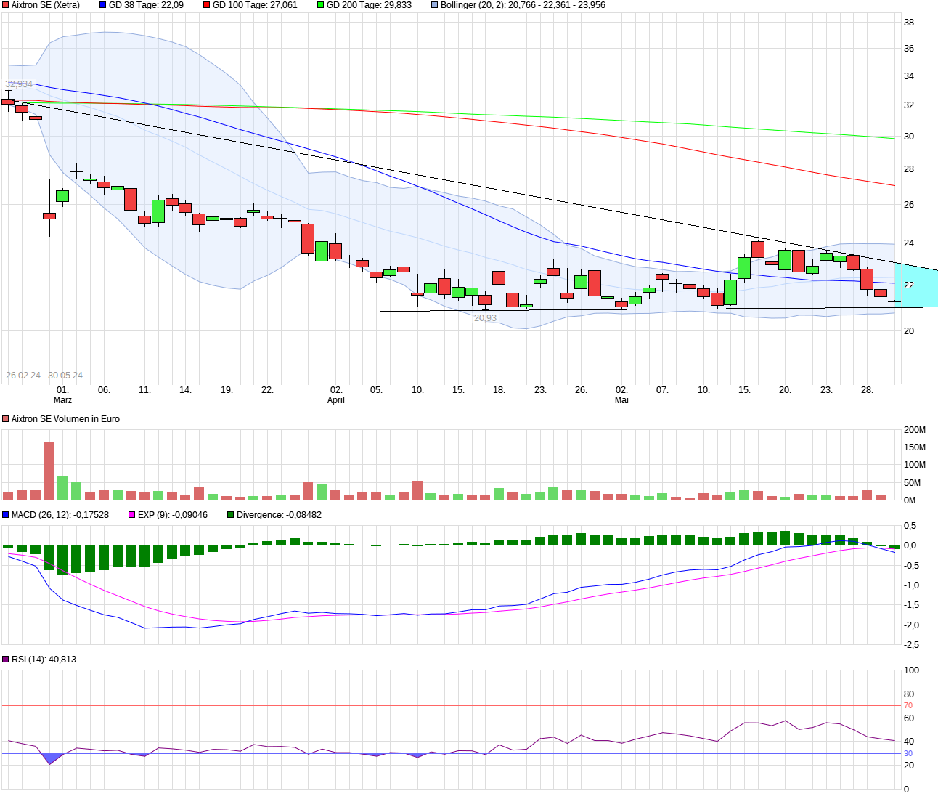Click the '200M' volume axis label
Screen dimensions: 938x799
point(915,430)
